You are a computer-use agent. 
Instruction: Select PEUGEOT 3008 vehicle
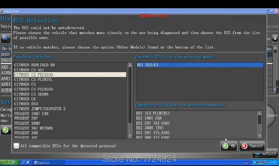click(x=70, y=123)
